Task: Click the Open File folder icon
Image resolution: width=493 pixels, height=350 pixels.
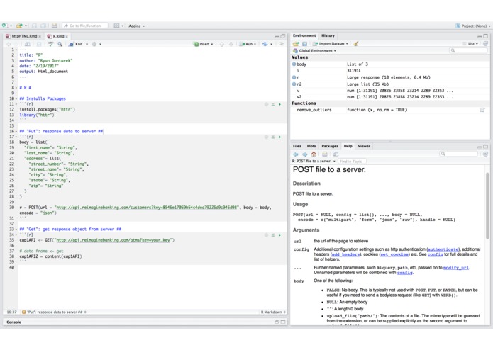Action: (19, 26)
